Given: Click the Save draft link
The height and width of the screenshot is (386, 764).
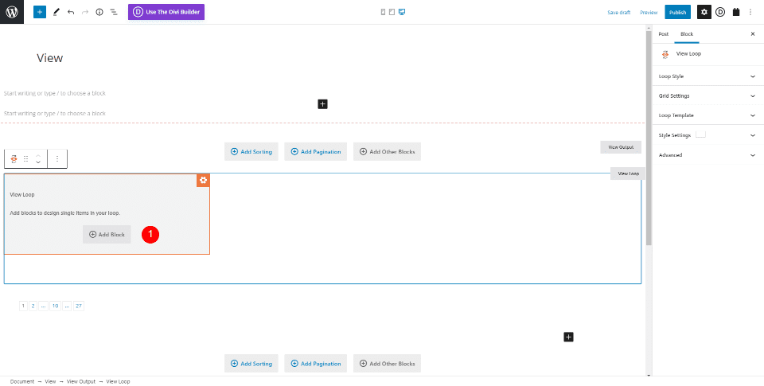Looking at the screenshot, I should pyautogui.click(x=619, y=13).
